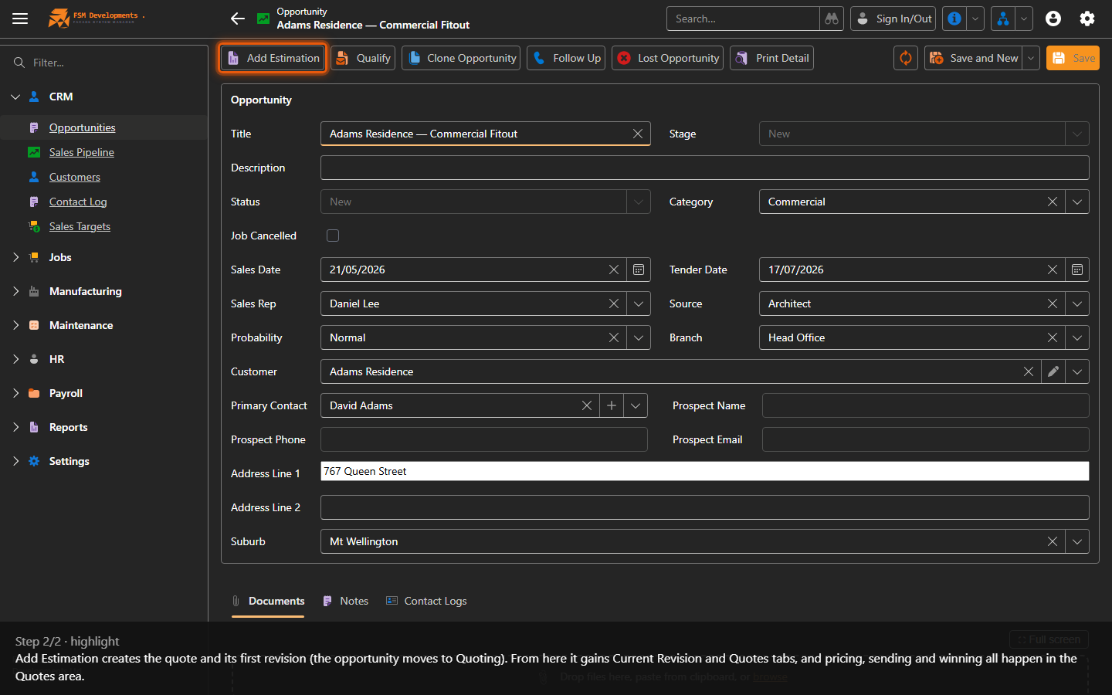Toggle the Job Cancelled checkbox

click(333, 236)
